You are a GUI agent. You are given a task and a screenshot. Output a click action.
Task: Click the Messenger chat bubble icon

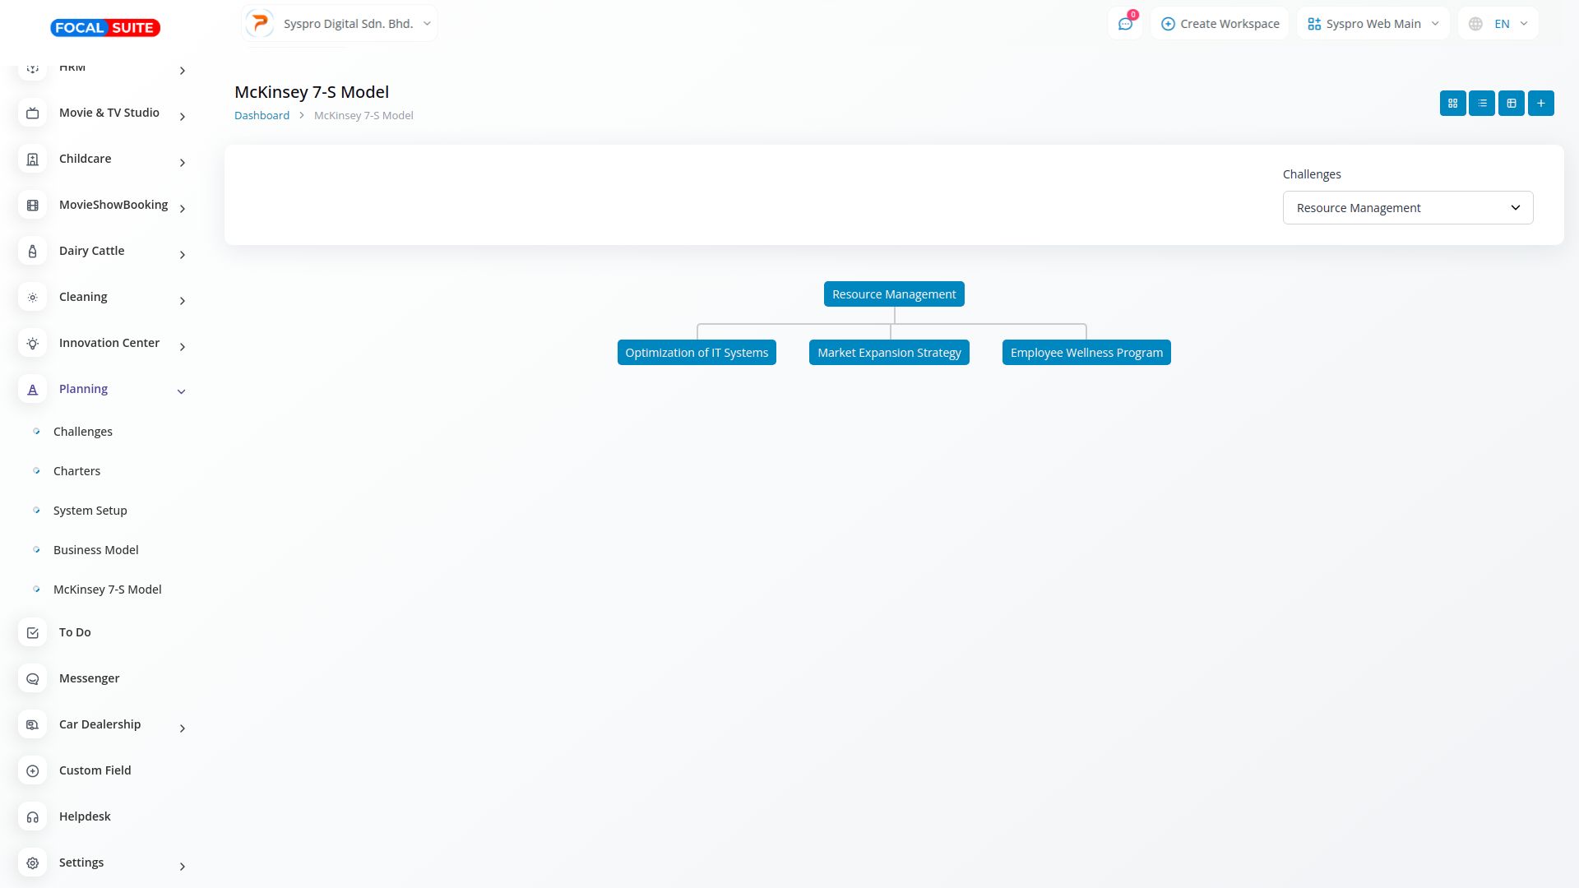pos(33,678)
